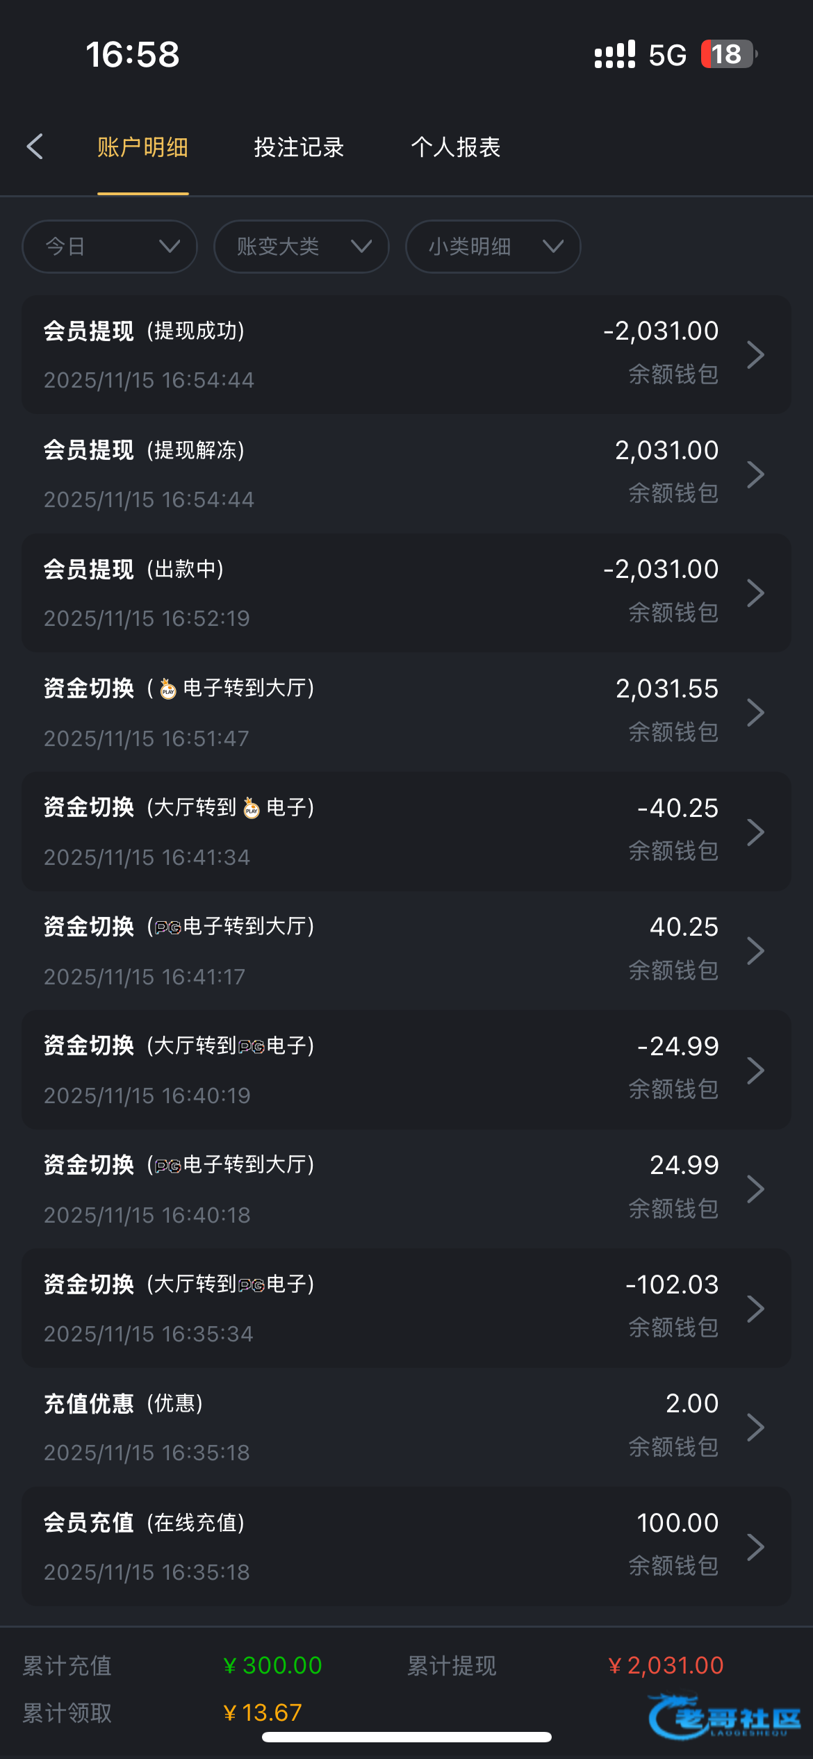813x1759 pixels.
Task: Switch to the 个人报表 tab
Action: [455, 147]
